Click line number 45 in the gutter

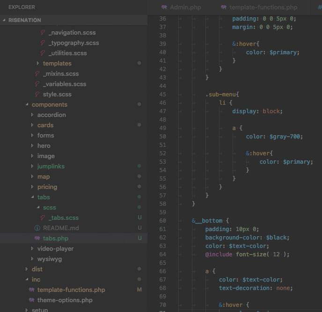pos(163,94)
